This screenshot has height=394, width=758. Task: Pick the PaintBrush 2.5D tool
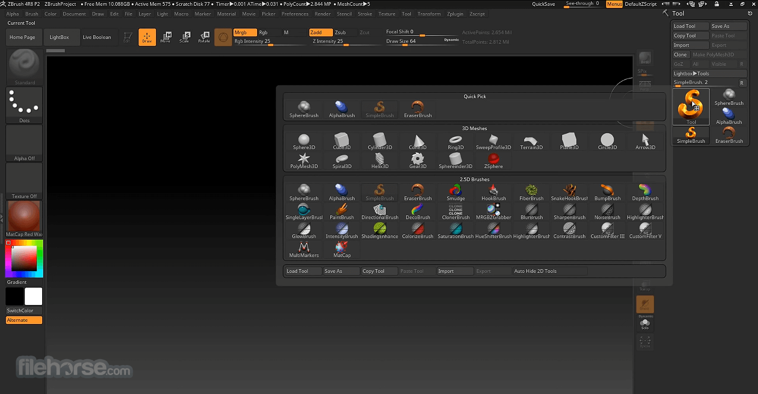coord(342,212)
